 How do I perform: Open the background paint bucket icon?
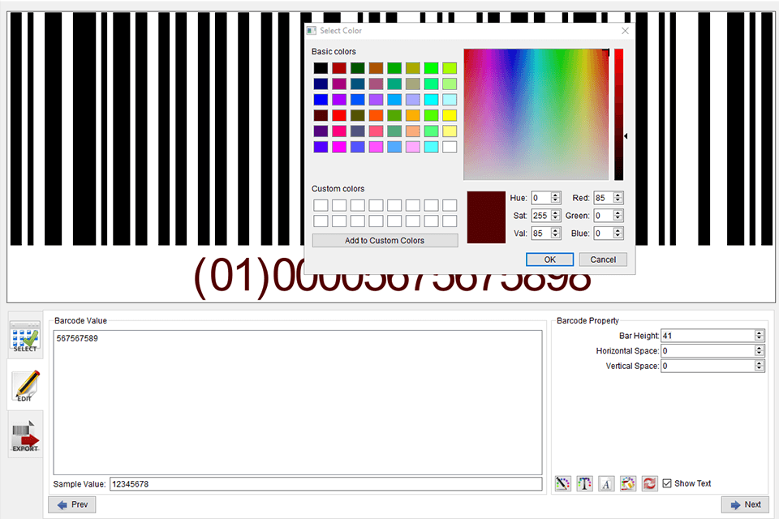coord(628,483)
